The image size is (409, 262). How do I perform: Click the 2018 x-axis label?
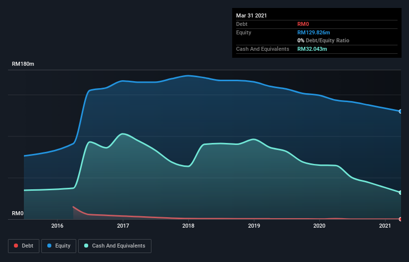188,226
